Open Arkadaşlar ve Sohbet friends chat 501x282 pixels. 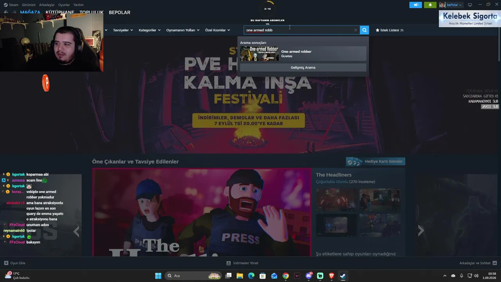(478, 263)
